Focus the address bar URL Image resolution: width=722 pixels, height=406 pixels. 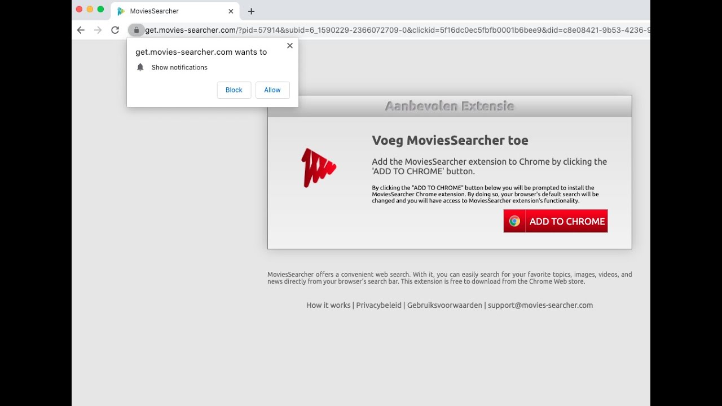397,30
